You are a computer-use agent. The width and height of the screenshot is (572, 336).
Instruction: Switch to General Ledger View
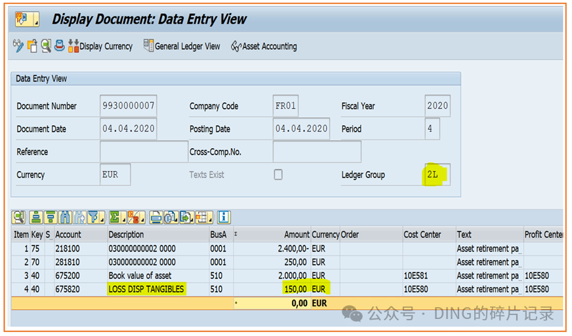(x=182, y=47)
